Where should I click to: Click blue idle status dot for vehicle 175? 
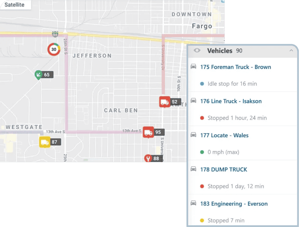(x=202, y=84)
